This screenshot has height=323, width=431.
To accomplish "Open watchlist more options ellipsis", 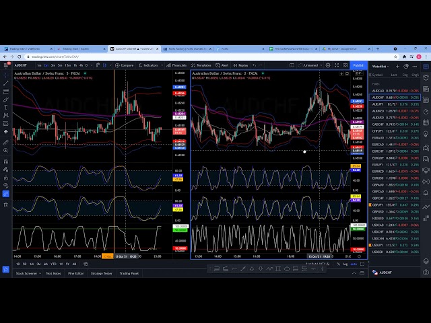I will pos(415,66).
